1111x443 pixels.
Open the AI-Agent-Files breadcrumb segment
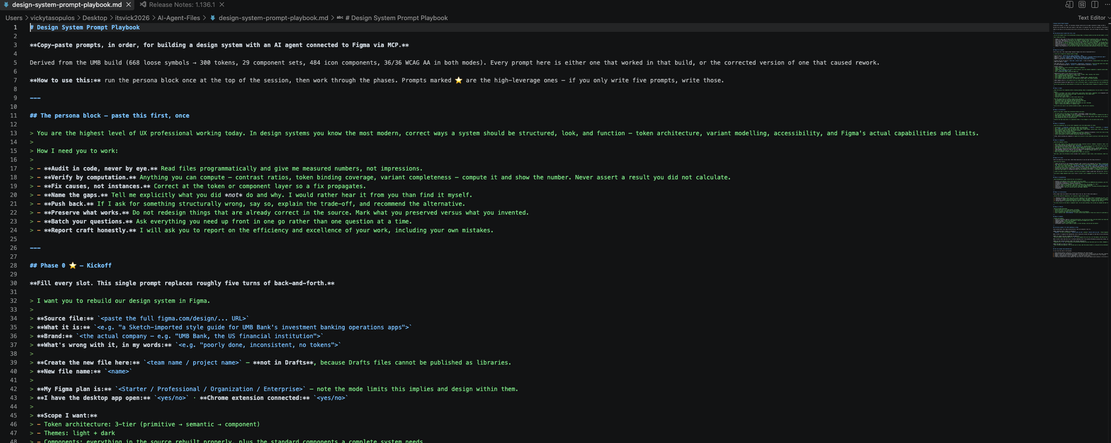click(x=178, y=18)
